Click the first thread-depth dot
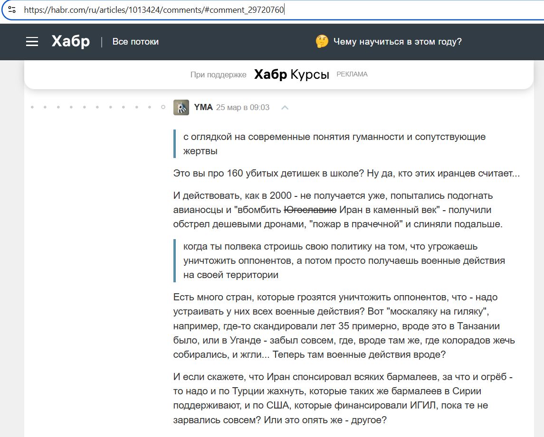Image resolution: width=544 pixels, height=437 pixels. pyautogui.click(x=32, y=108)
